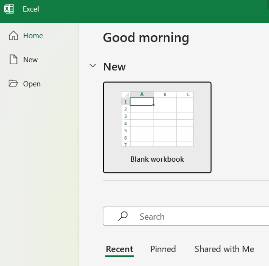Switch to the Pinned tab
269x266 pixels.
[163, 249]
